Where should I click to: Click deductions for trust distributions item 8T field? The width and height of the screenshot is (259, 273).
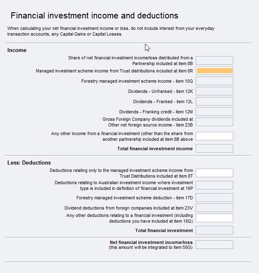point(214,173)
